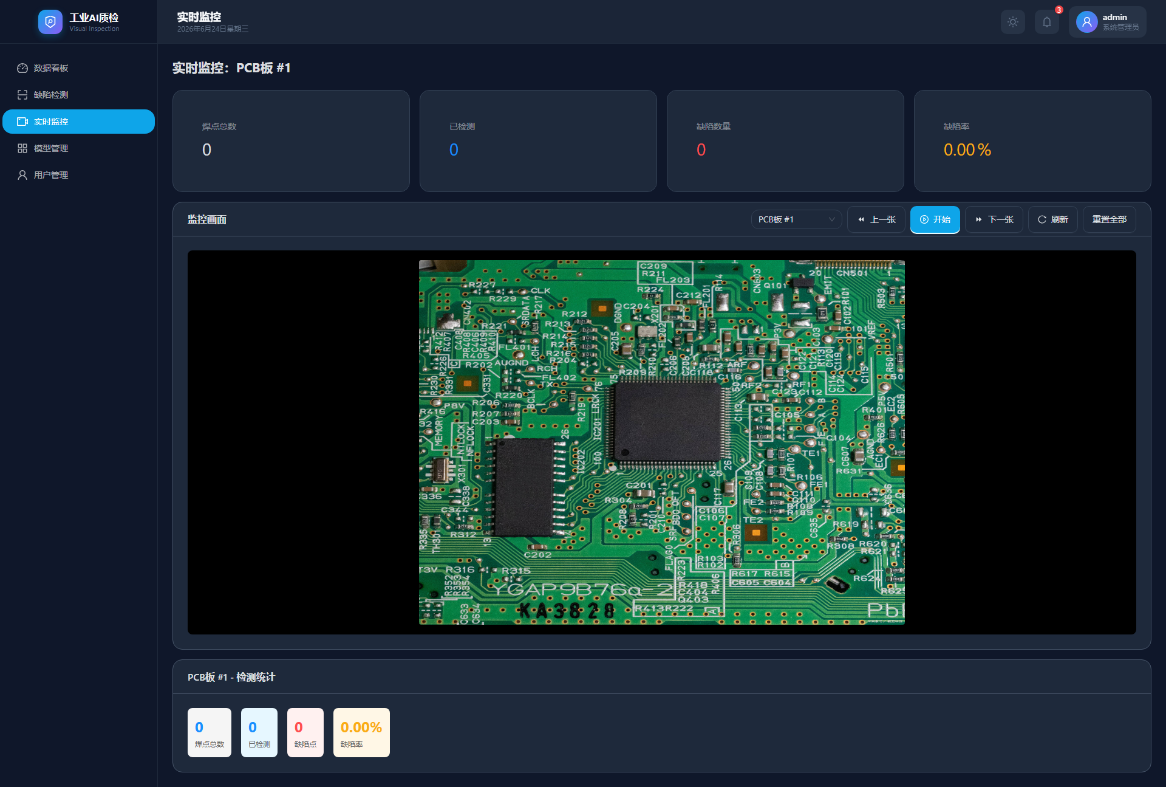Click the dropdown chevron beside PCB板 #1

click(x=831, y=219)
